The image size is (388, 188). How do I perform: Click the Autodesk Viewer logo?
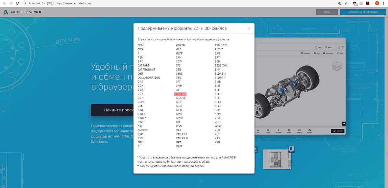pyautogui.click(x=22, y=12)
